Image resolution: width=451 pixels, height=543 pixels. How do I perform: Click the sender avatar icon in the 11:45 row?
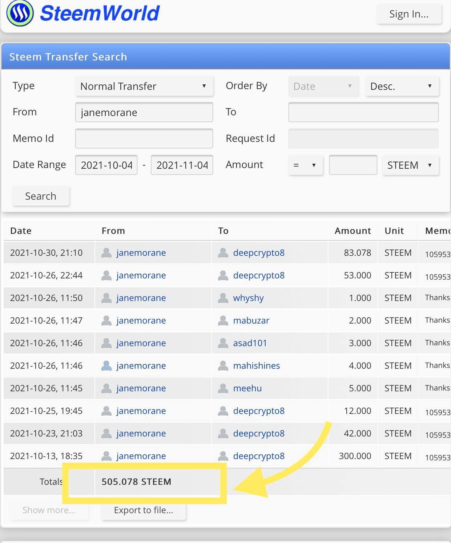click(x=106, y=388)
